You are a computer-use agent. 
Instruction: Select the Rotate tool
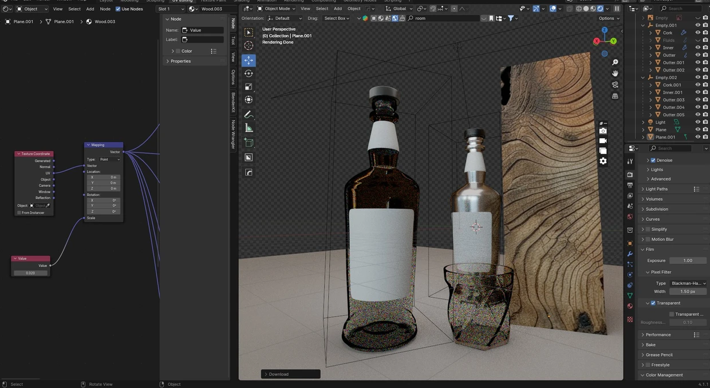[249, 73]
